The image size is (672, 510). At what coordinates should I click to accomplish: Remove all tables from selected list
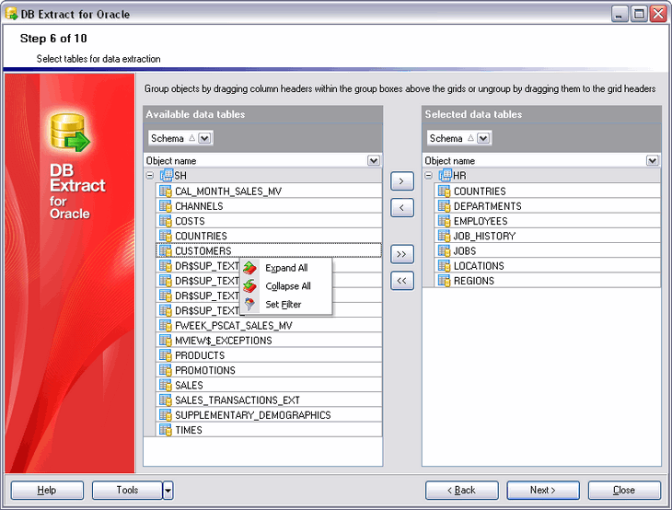[402, 281]
